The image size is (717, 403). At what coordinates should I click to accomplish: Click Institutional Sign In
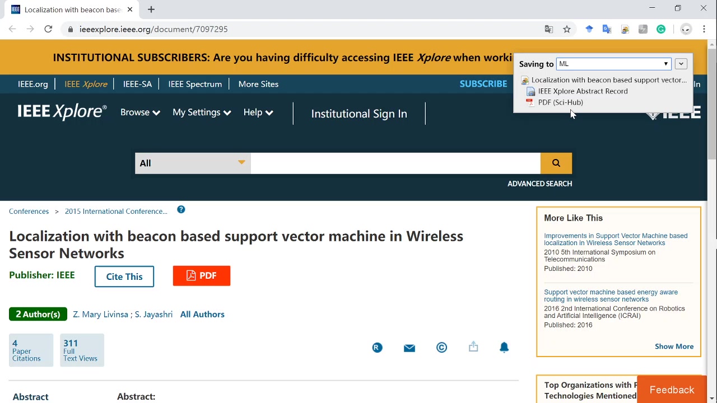coord(359,114)
